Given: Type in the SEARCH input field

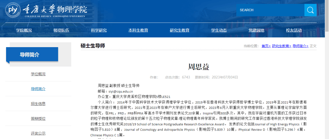Looking at the screenshot, I should click(x=270, y=10).
